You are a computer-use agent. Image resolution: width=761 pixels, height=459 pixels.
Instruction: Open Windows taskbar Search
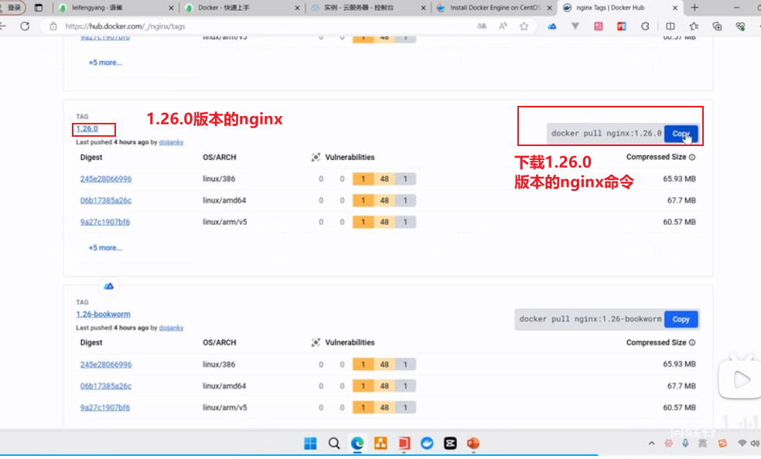pos(334,443)
